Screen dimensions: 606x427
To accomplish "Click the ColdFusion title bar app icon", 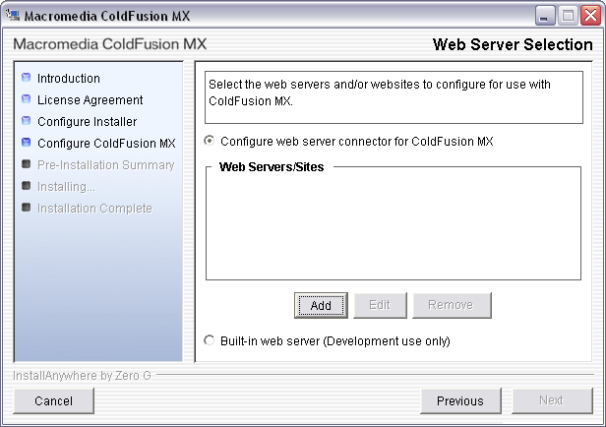I will coord(13,15).
